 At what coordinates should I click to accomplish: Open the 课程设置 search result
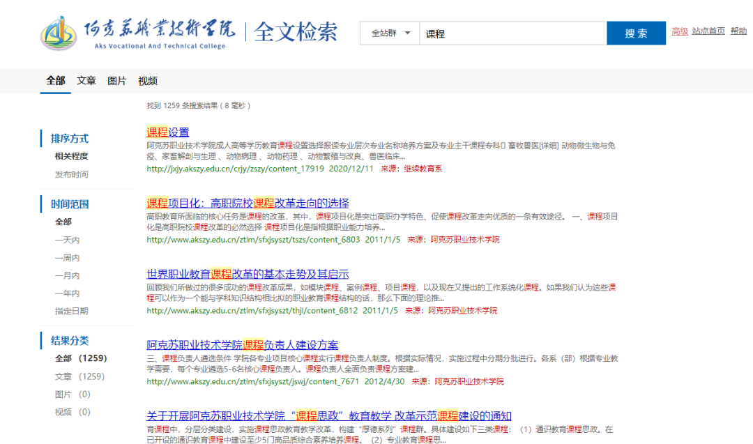(x=167, y=132)
